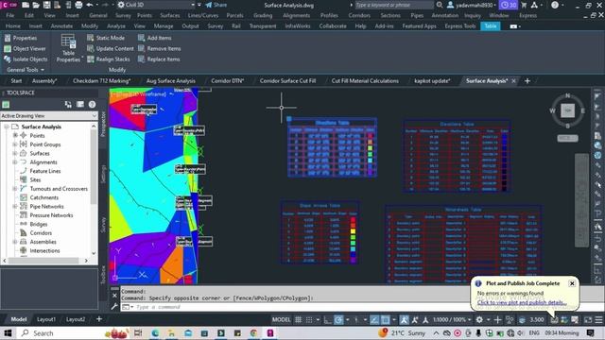
Task: Toggle MODEL space button in status bar
Action: coord(282,319)
